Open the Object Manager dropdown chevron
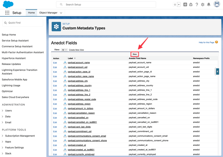The image size is (223, 157). (x=61, y=13)
